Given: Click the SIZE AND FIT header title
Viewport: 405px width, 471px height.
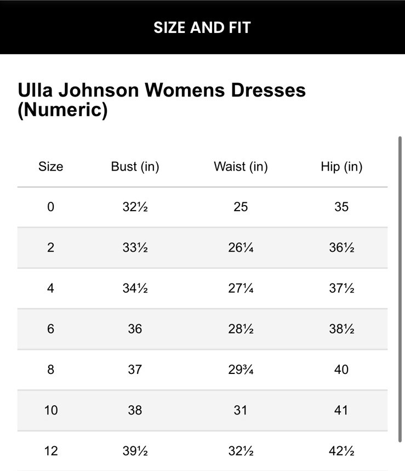Looking at the screenshot, I should 202,27.
